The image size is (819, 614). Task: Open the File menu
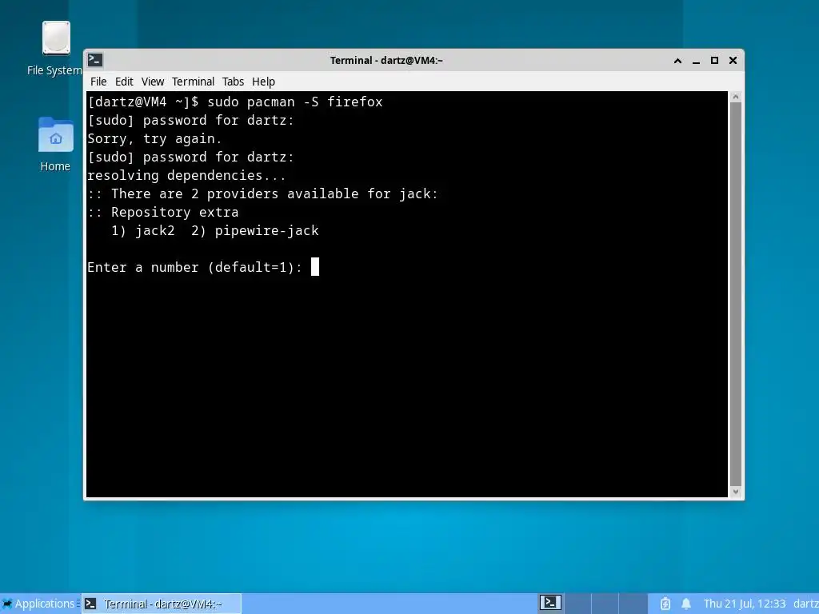click(x=98, y=82)
